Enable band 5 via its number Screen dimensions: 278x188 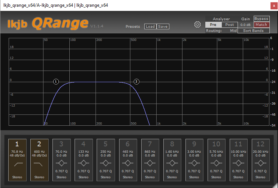point(106,144)
